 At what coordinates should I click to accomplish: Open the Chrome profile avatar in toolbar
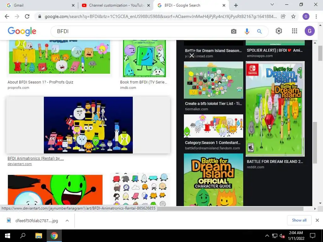click(x=306, y=16)
